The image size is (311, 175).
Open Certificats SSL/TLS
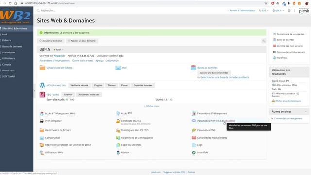(131, 121)
